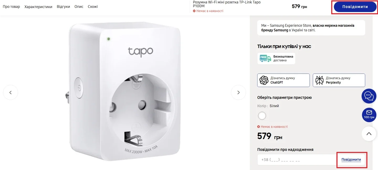Open the Опис section tab
This screenshot has width=378, height=170.
click(79, 7)
